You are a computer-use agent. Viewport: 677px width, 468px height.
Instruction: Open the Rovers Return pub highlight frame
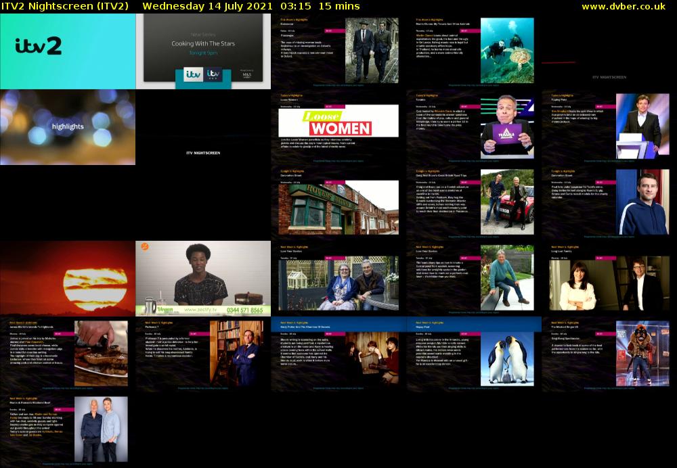[x=339, y=203]
